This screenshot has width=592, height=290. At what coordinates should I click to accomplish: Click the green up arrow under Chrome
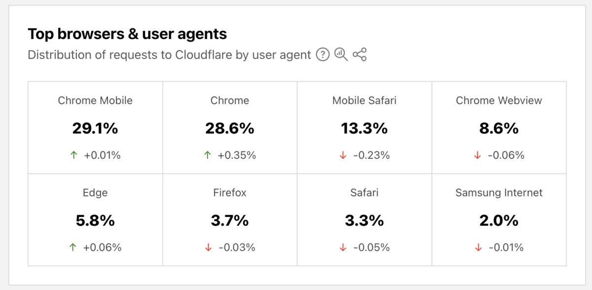click(208, 155)
